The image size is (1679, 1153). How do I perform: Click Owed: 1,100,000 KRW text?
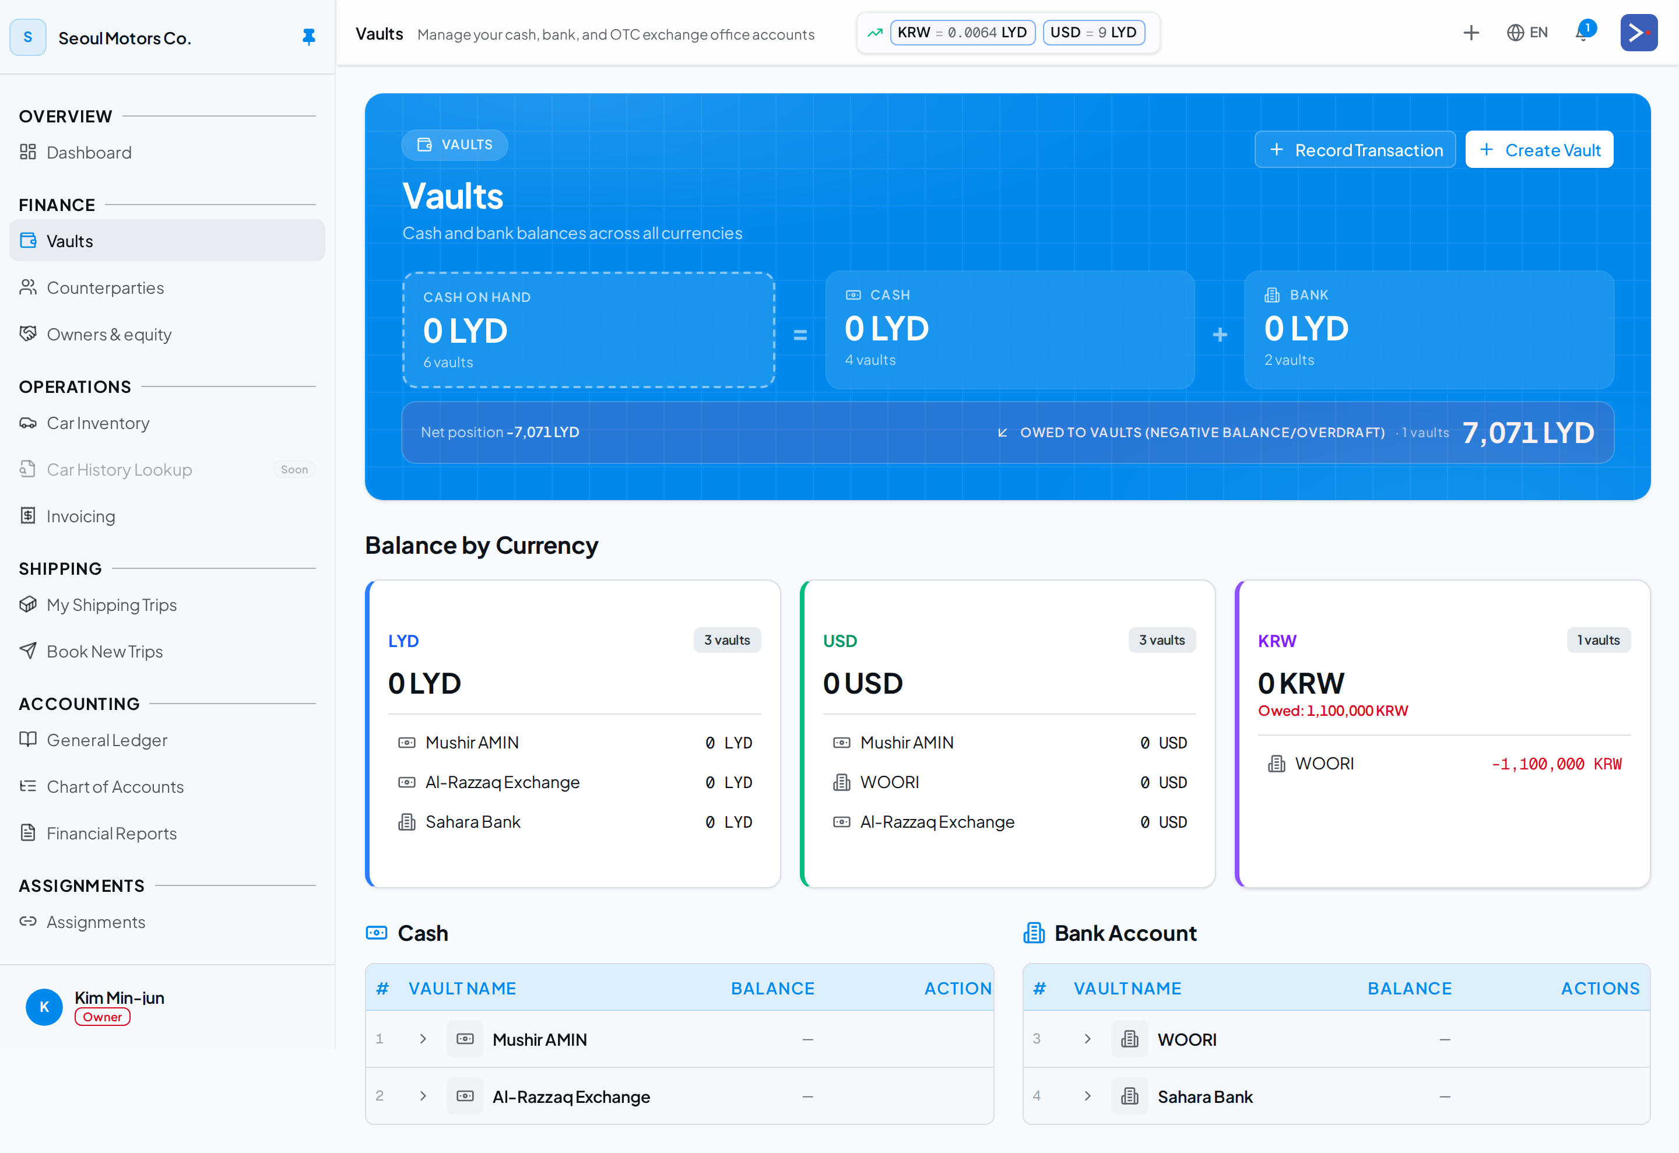click(1333, 711)
